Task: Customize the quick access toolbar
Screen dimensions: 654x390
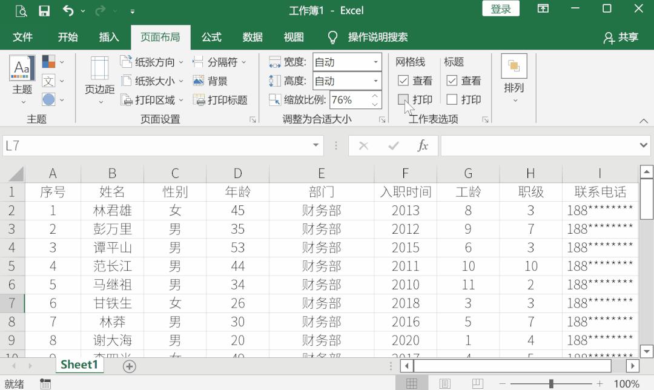Action: 132,12
